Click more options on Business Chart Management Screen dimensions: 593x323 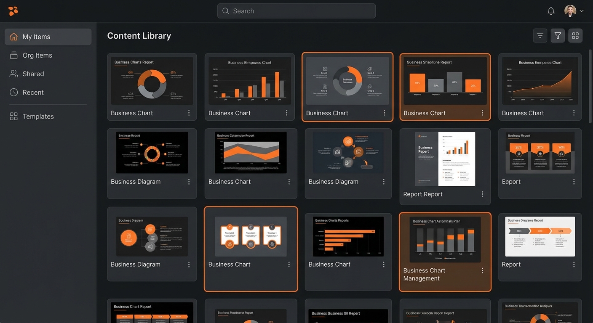coord(482,271)
